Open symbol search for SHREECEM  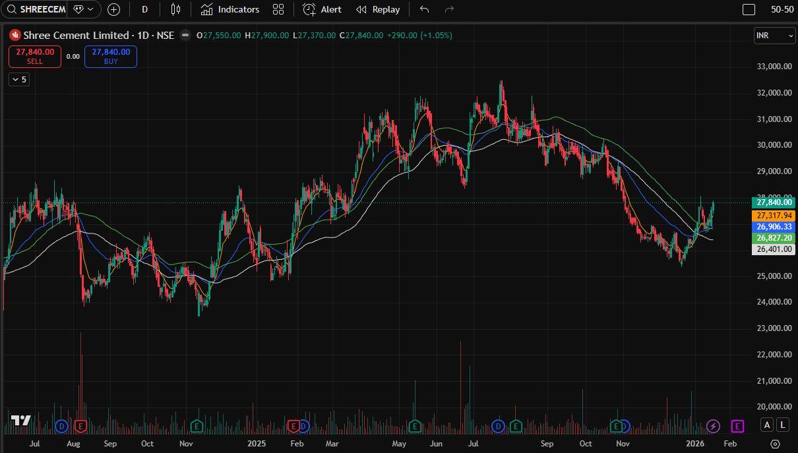click(x=35, y=9)
